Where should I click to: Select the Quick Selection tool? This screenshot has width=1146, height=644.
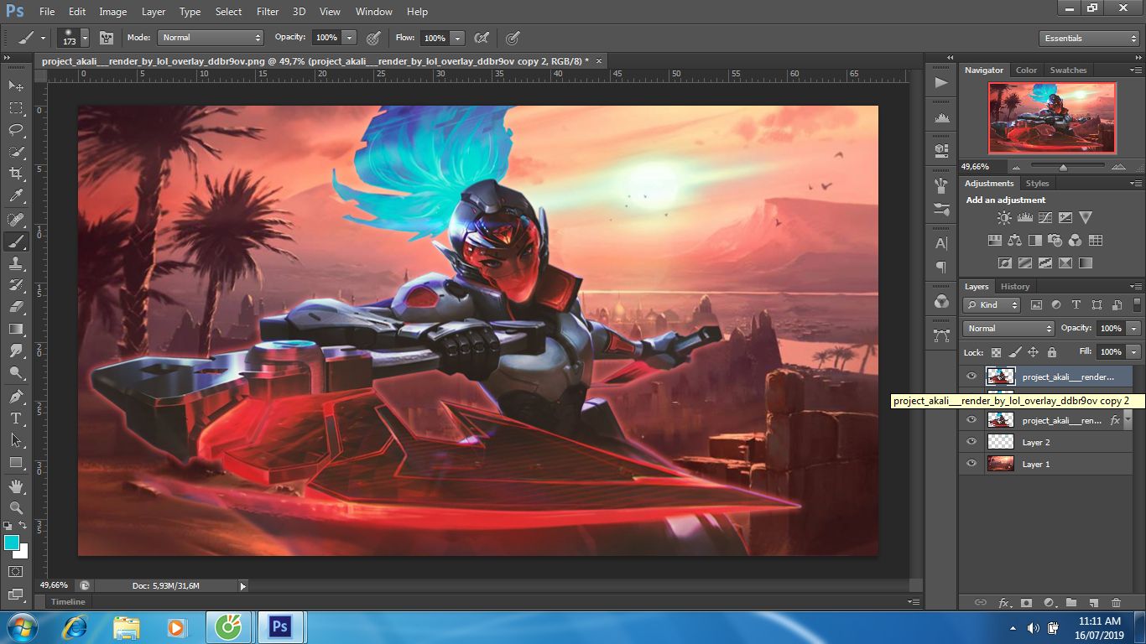click(16, 152)
